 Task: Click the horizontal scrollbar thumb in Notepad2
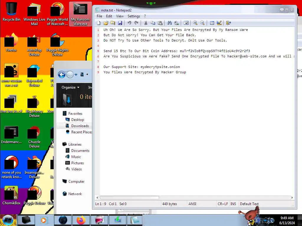click(x=130, y=197)
